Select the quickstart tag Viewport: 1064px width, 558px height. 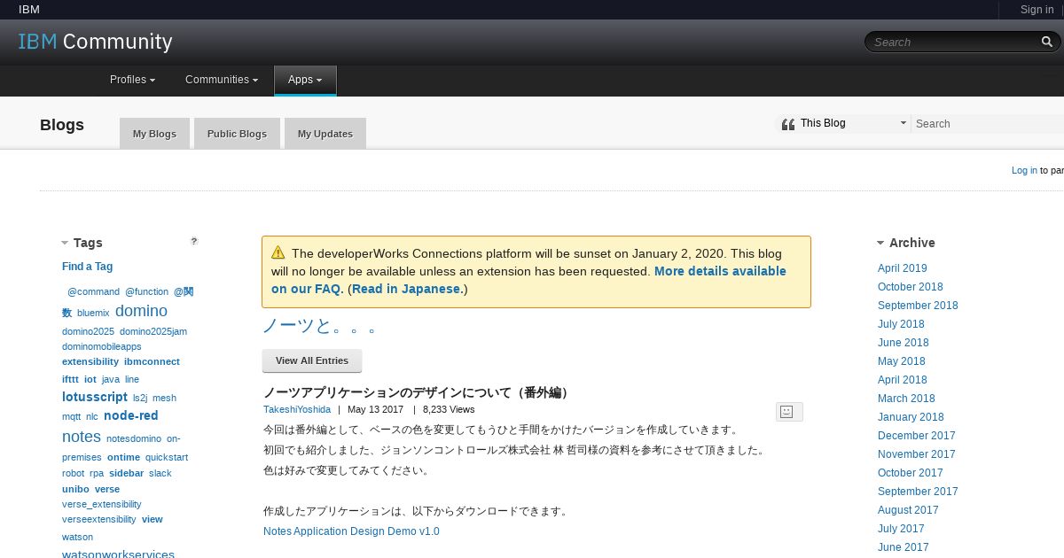(x=167, y=457)
